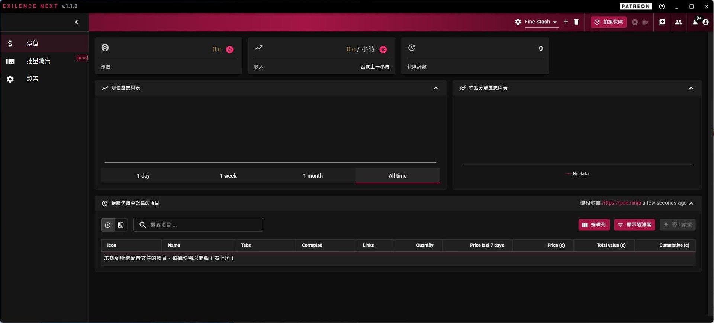This screenshot has height=323, width=714.
Task: Click the profile settings gear icon
Action: pos(518,22)
